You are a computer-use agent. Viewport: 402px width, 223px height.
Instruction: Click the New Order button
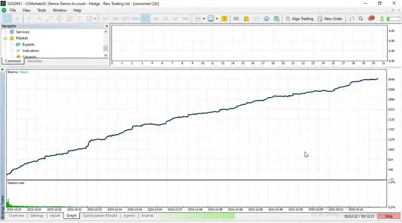tap(330, 19)
